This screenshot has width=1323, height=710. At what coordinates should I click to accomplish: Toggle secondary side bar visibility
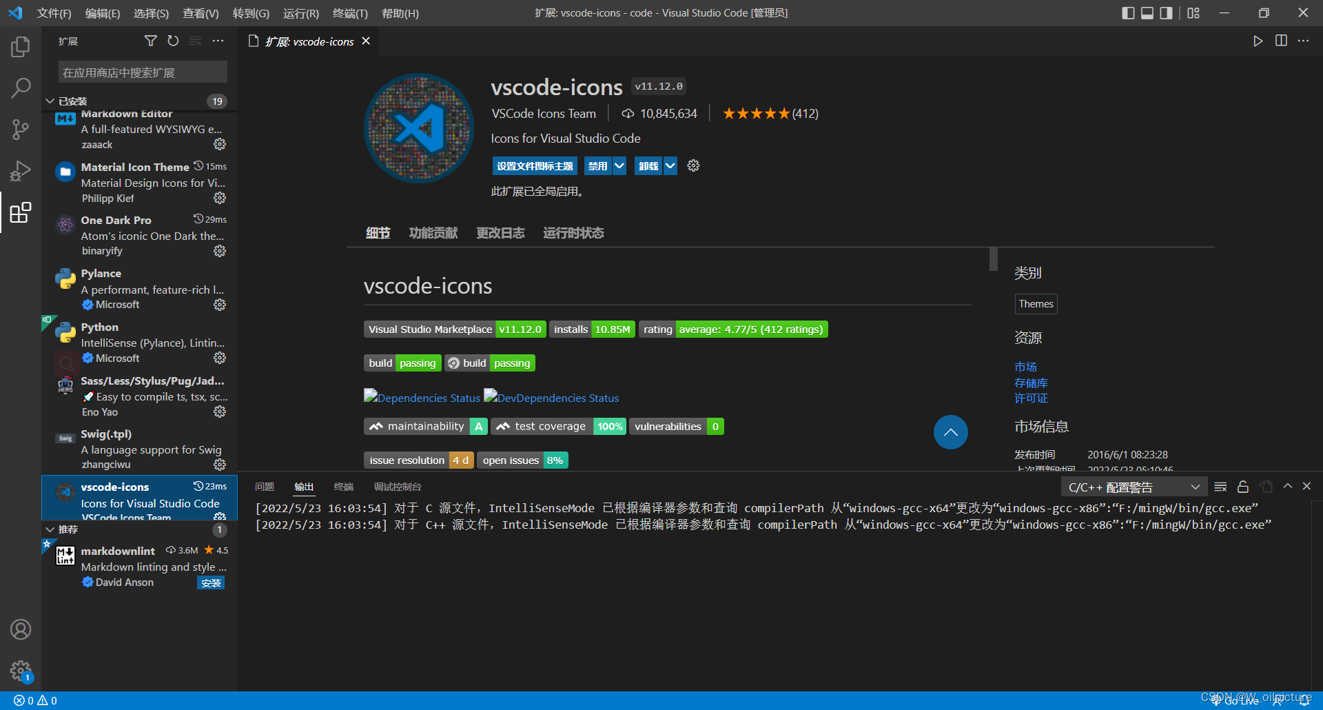(1166, 13)
